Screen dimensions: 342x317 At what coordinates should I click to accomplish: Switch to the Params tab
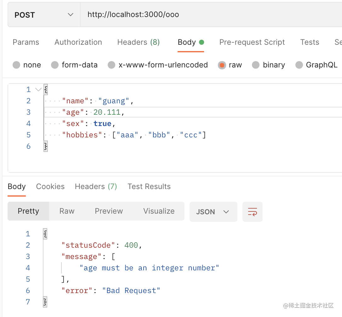click(26, 42)
